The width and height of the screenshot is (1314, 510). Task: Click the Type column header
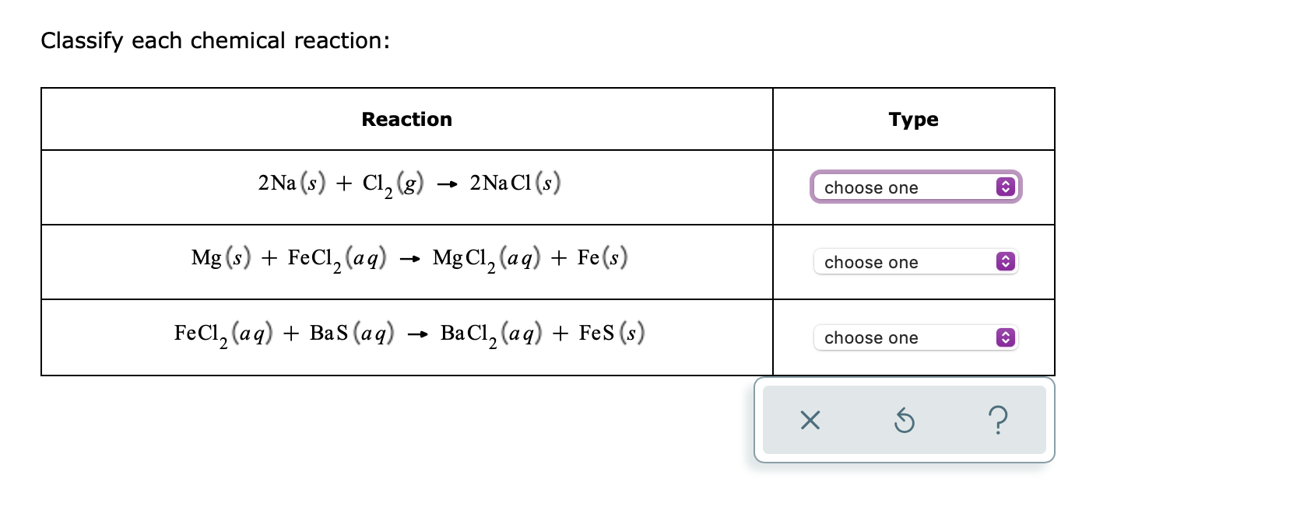(913, 119)
